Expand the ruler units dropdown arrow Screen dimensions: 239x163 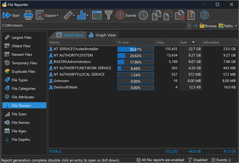[x=74, y=15]
